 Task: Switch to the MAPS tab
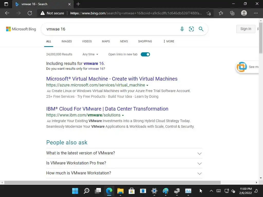pos(106,41)
